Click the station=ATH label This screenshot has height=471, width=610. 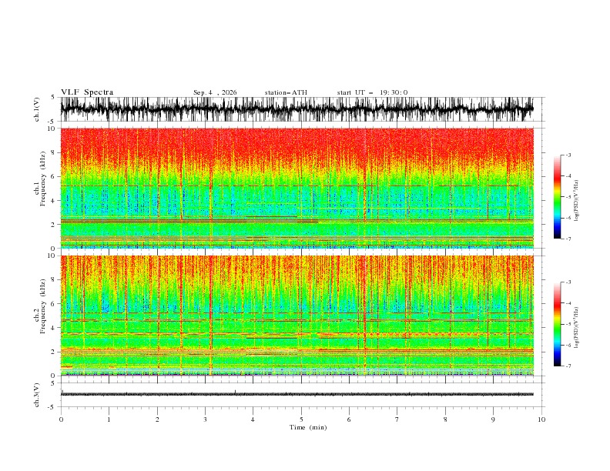(286, 92)
